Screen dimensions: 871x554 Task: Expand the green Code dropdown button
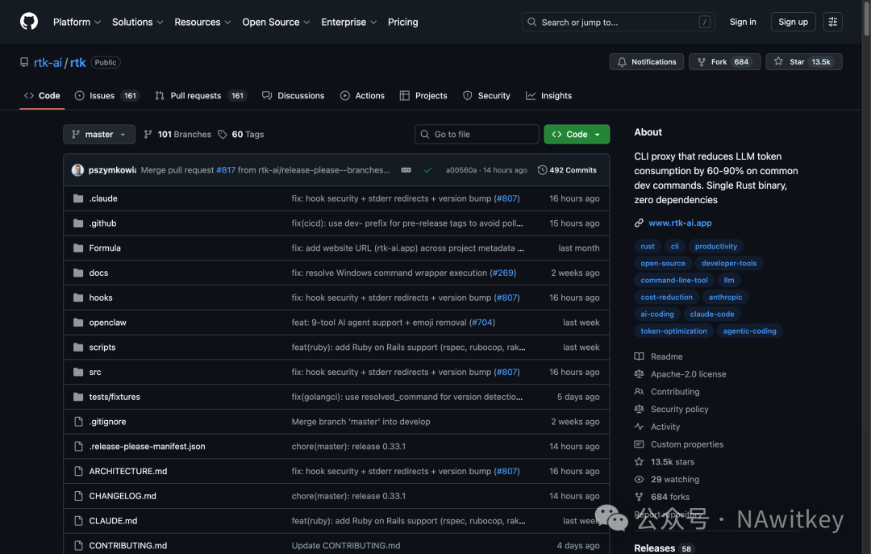(x=577, y=135)
